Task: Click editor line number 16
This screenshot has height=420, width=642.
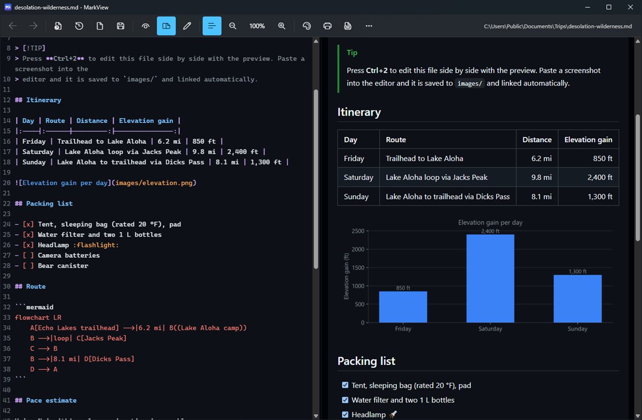Action: (6, 141)
